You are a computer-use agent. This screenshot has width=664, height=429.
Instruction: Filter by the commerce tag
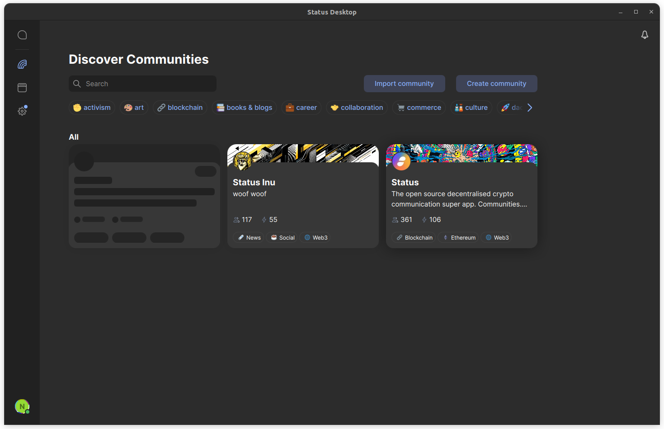tap(419, 108)
